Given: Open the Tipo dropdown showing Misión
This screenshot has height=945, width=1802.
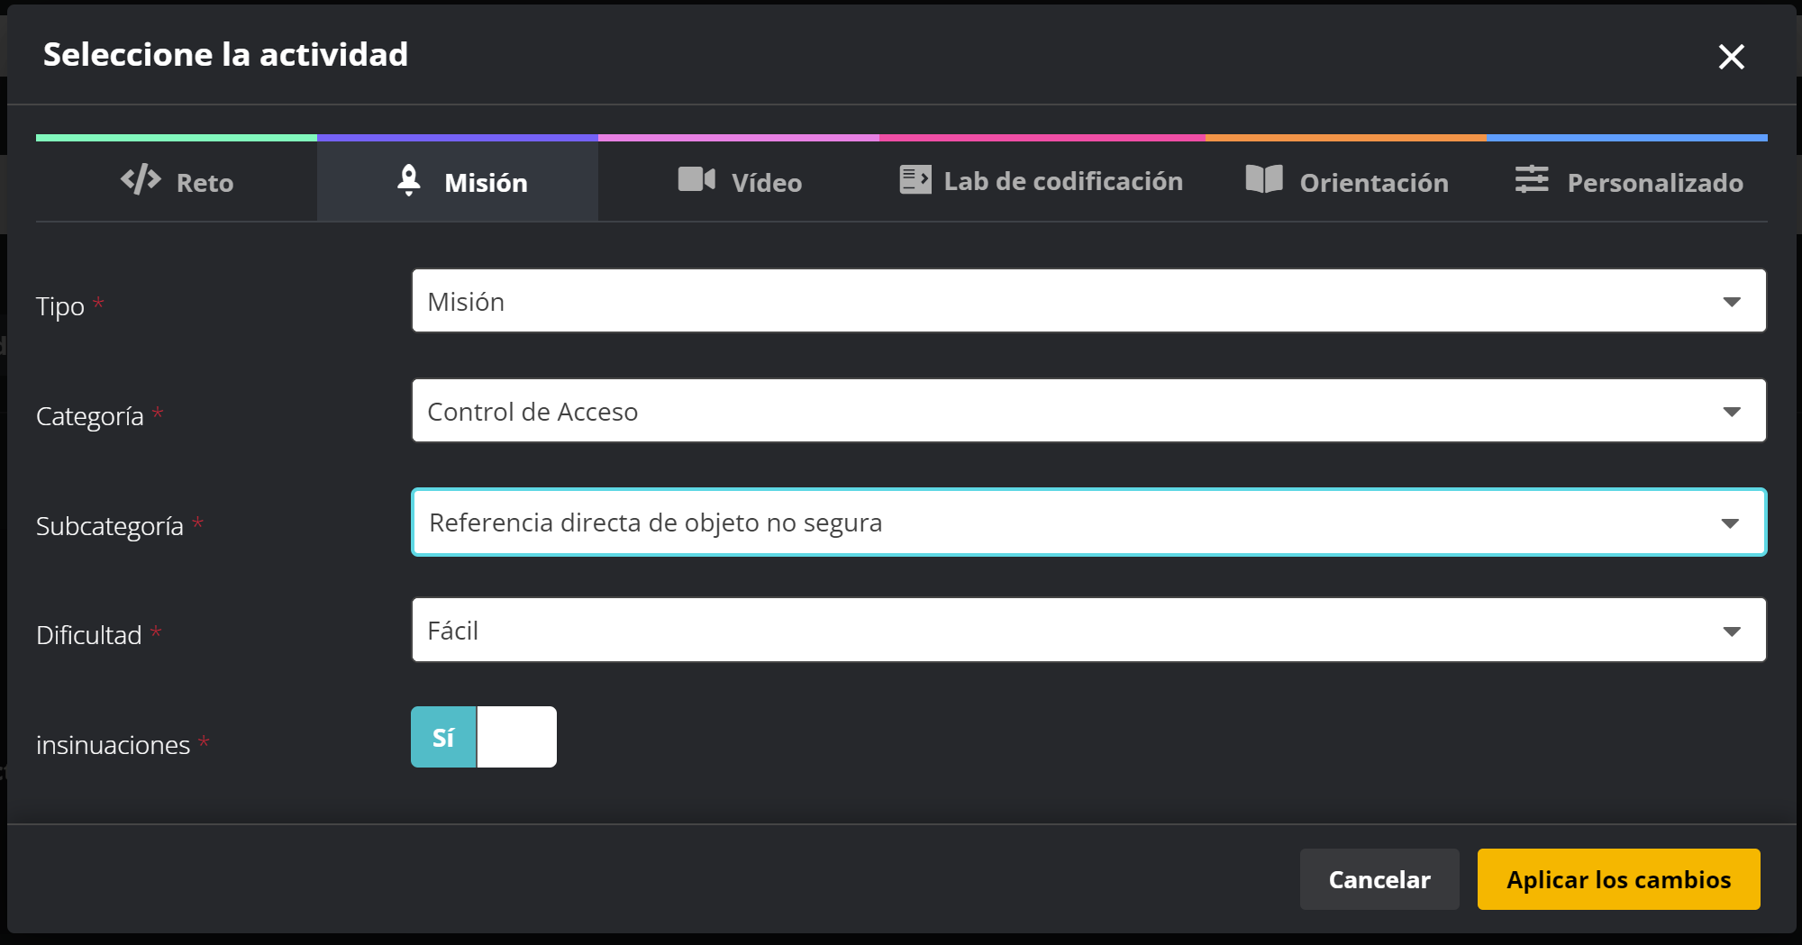Looking at the screenshot, I should click(1088, 301).
